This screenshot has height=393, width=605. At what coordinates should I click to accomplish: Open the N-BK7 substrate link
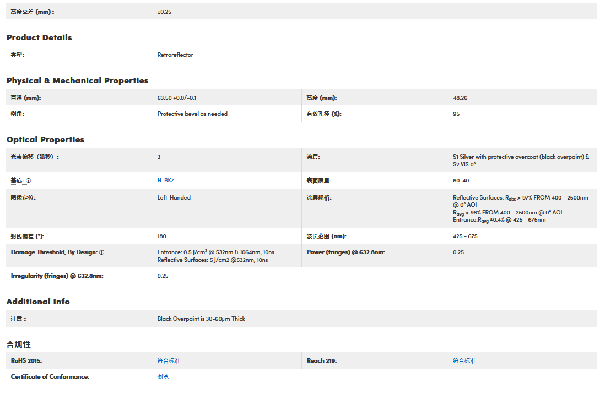[x=166, y=181]
